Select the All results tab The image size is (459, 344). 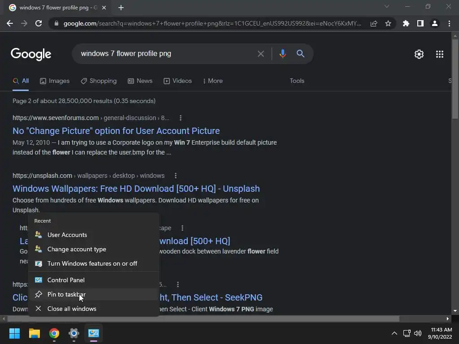point(21,81)
